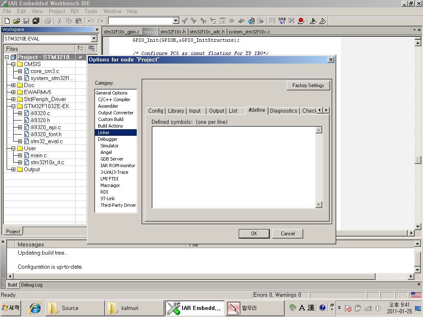Click the Navigate Forward toolbar icon
The height and width of the screenshot is (317, 423).
tap(261, 21)
